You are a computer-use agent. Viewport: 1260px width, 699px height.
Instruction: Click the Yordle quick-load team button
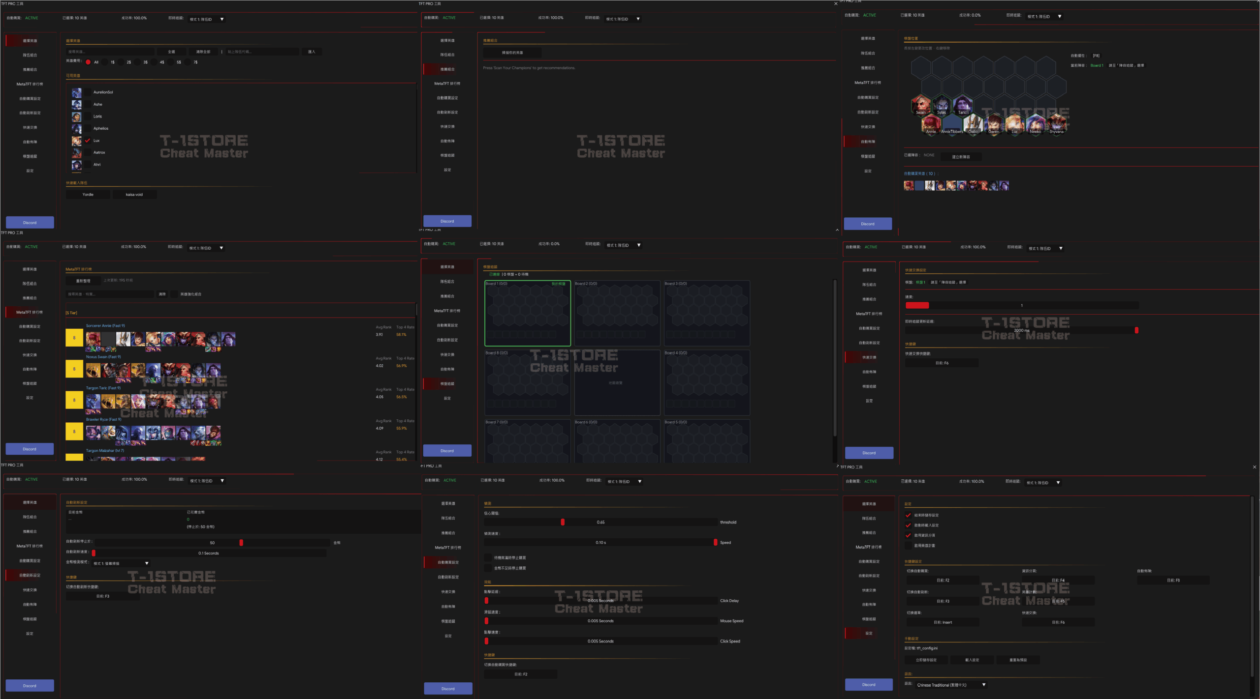pos(88,195)
